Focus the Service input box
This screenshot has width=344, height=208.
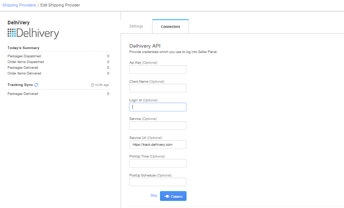(158, 125)
